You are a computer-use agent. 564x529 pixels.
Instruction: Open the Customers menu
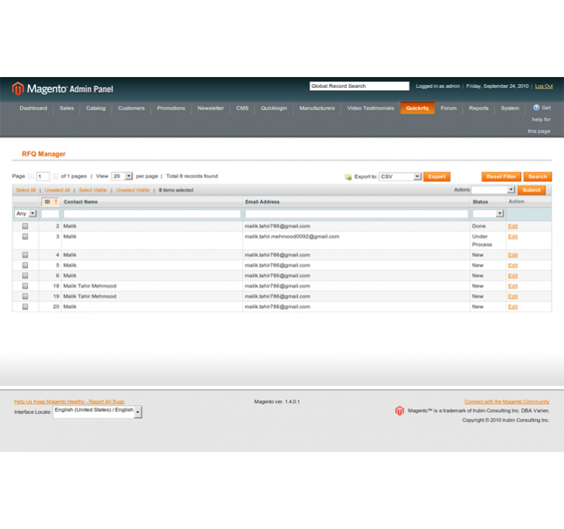(x=131, y=108)
